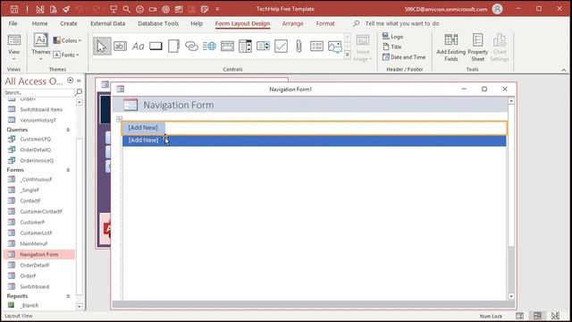572x322 pixels.
Task: Open CustomerLFQ query in navigation pane
Action: [x=35, y=140]
